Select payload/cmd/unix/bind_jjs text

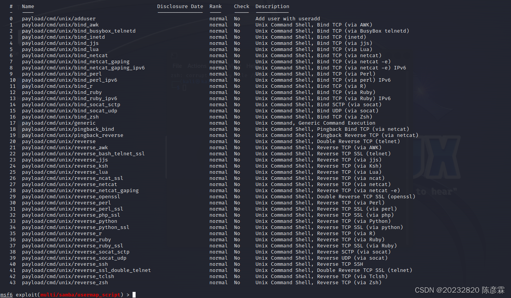[x=60, y=43]
